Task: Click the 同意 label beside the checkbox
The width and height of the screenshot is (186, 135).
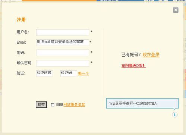Action: (x=60, y=105)
